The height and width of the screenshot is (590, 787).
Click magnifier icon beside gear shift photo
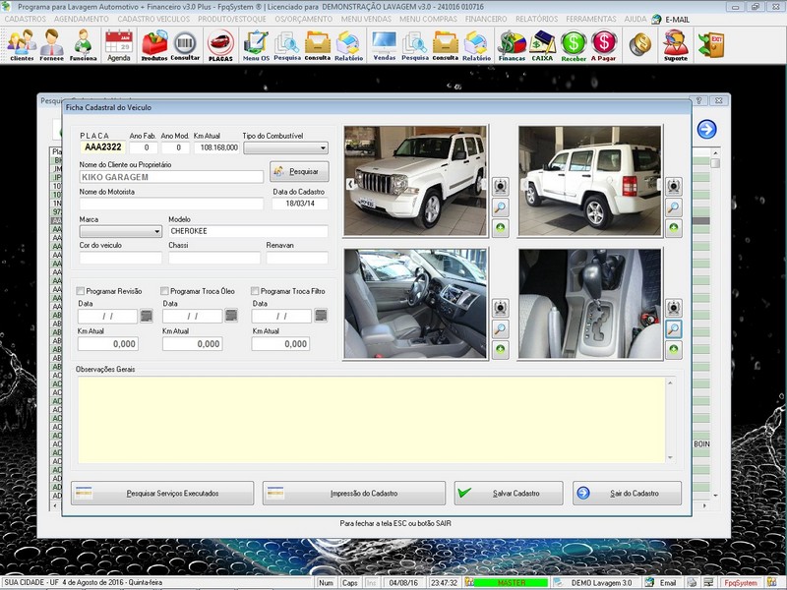click(674, 329)
